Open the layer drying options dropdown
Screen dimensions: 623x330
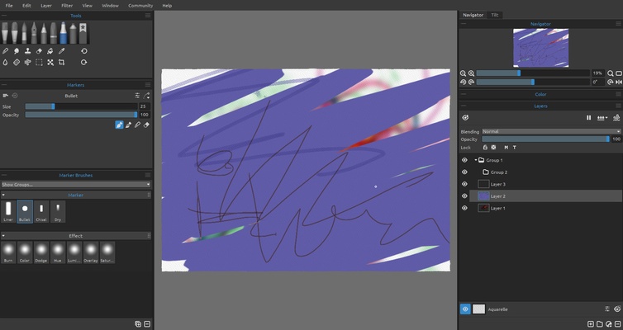point(602,118)
